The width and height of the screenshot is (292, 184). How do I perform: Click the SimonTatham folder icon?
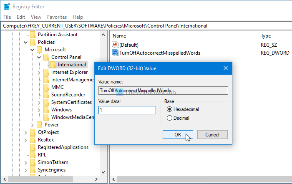point(33,162)
